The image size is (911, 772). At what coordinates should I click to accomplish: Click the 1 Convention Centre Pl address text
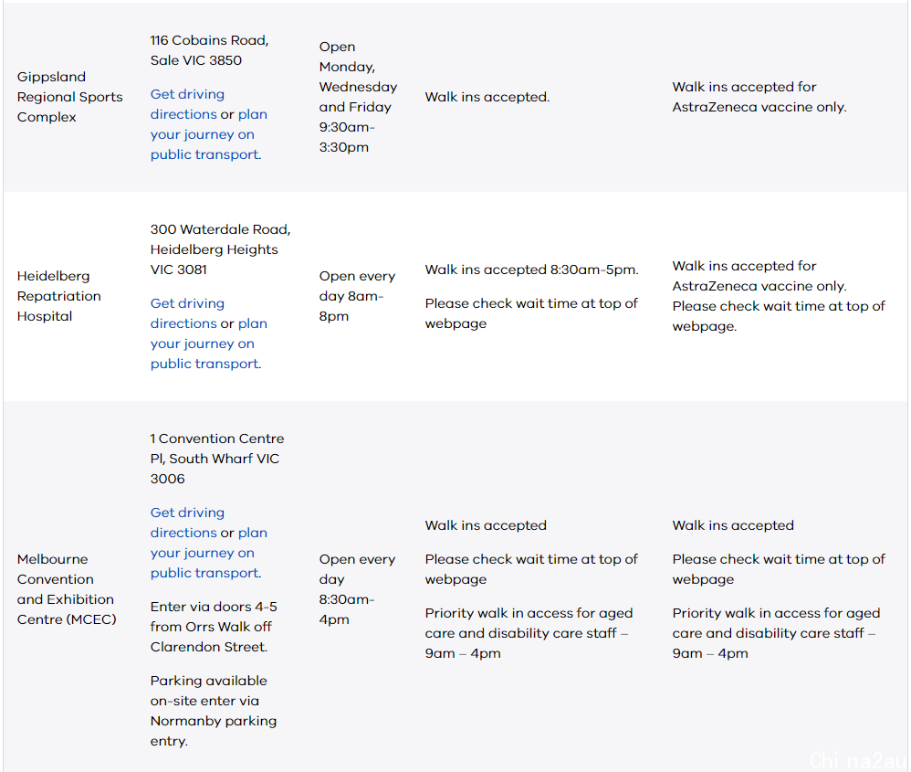coord(216,459)
